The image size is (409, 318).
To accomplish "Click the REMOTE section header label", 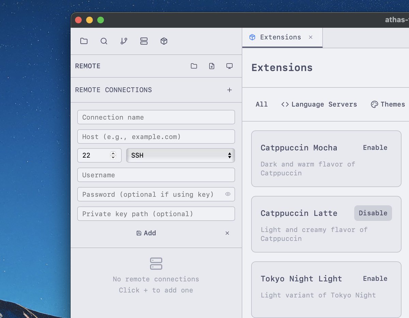I will [88, 66].
